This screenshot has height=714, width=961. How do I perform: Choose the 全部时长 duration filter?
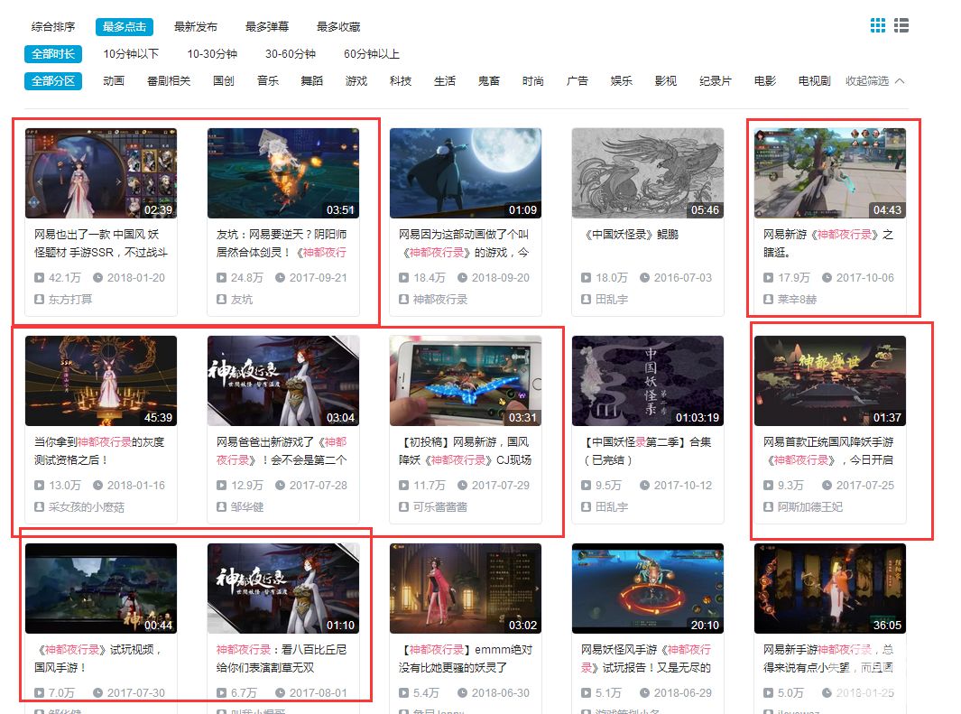(53, 54)
